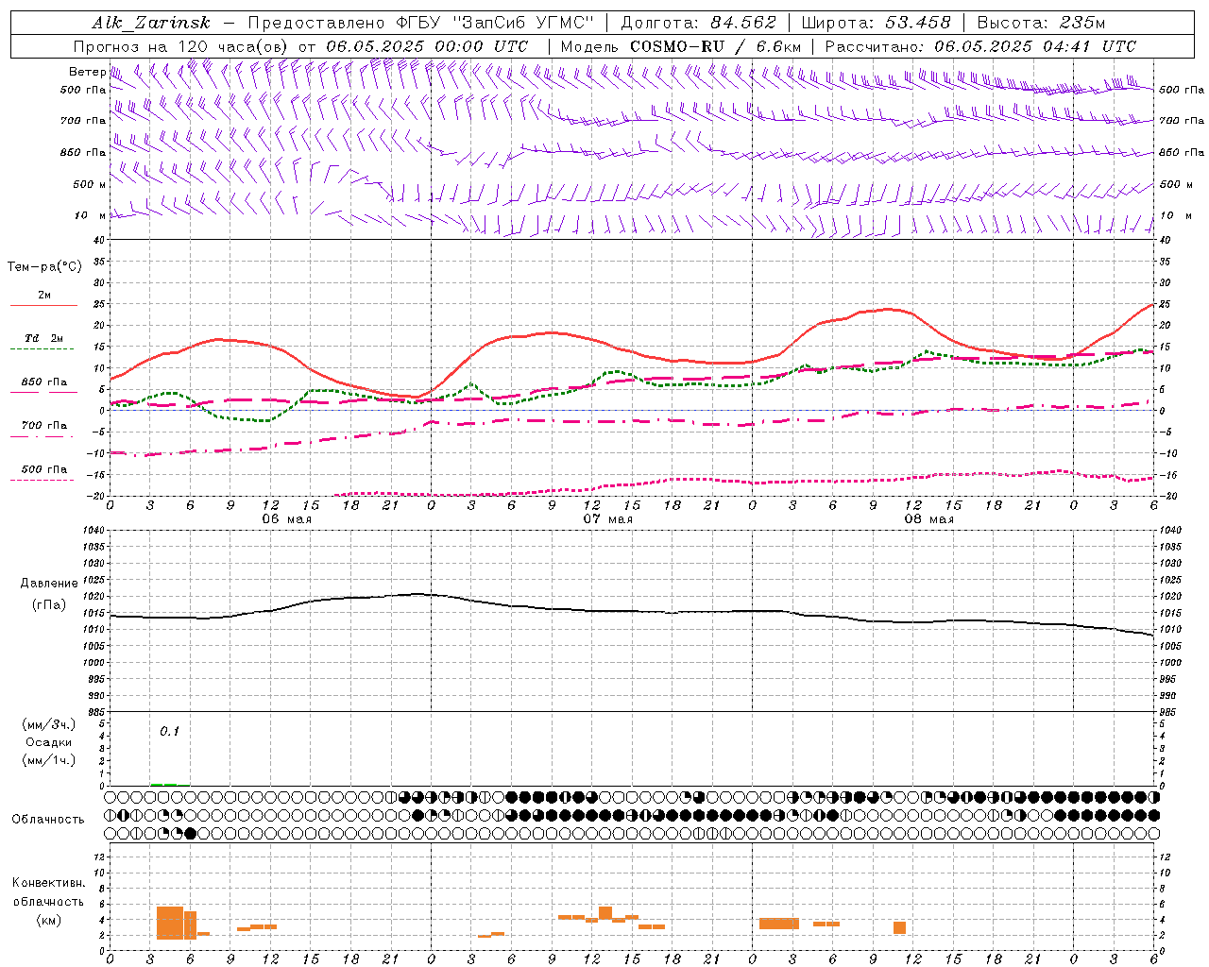This screenshot has height=967, width=1209.
Task: Click the (мм/1ч.) unit label
Action: (49, 760)
